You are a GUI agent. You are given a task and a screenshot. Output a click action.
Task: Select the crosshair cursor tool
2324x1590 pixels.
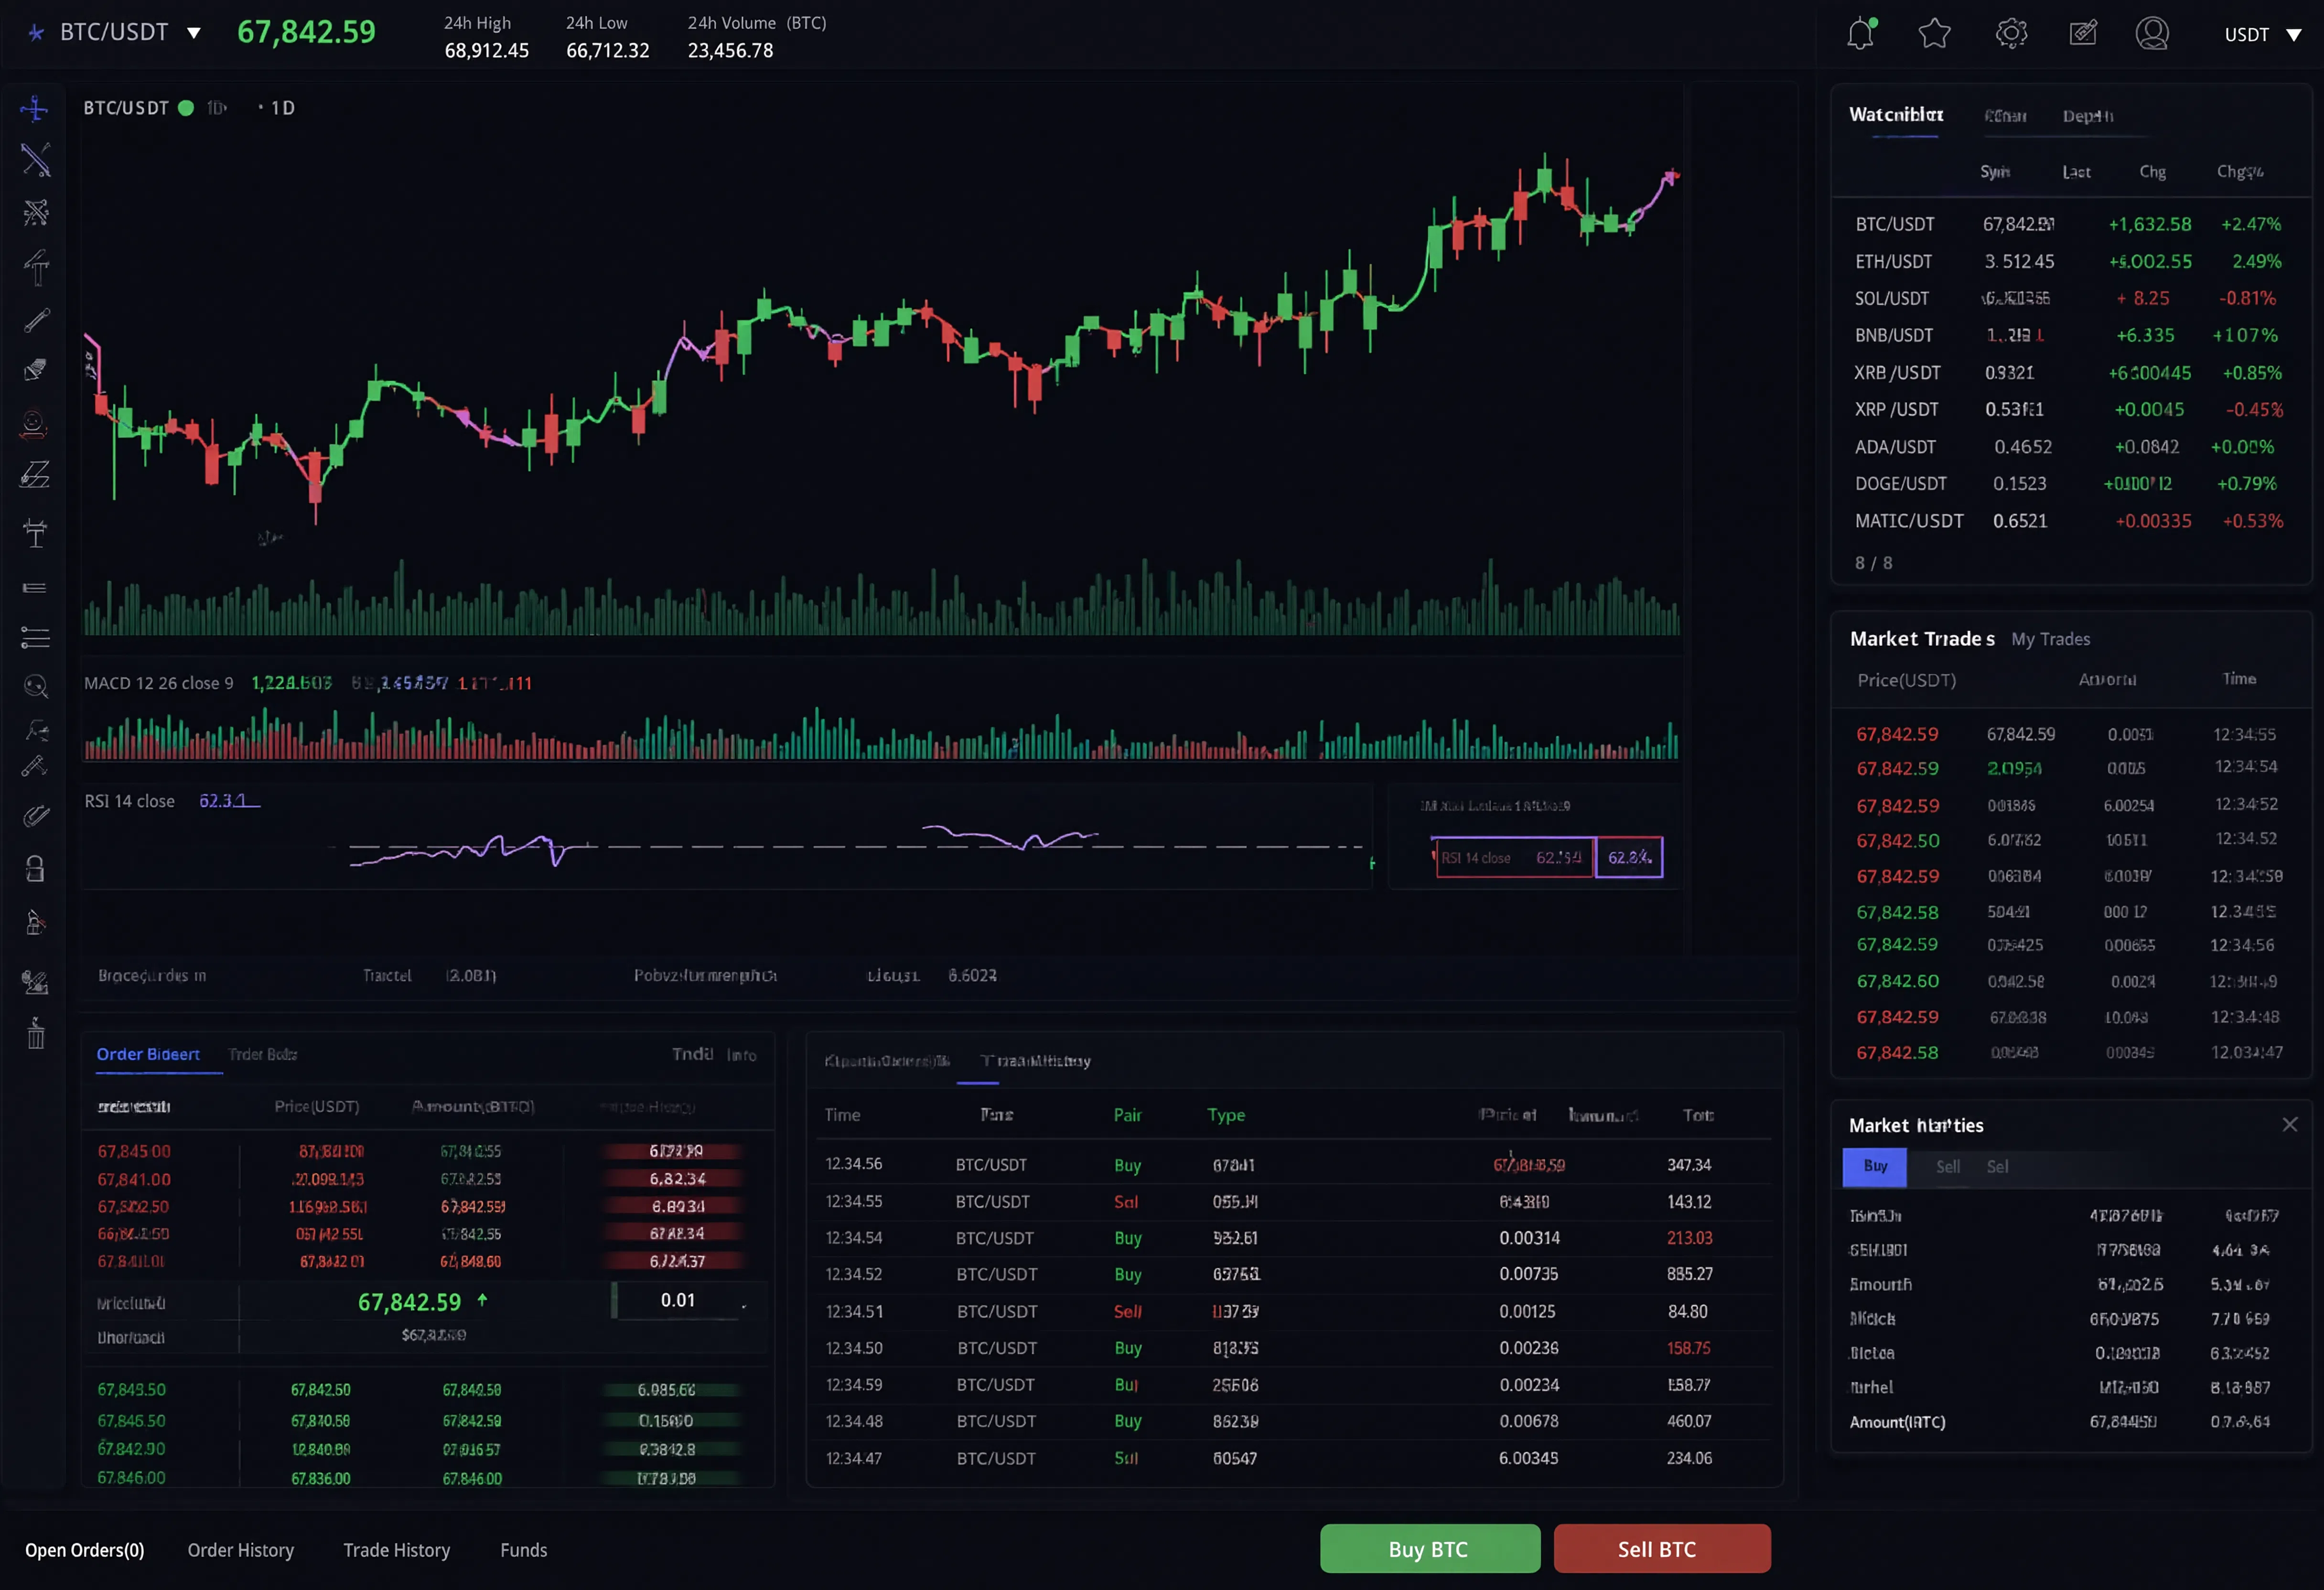[35, 108]
